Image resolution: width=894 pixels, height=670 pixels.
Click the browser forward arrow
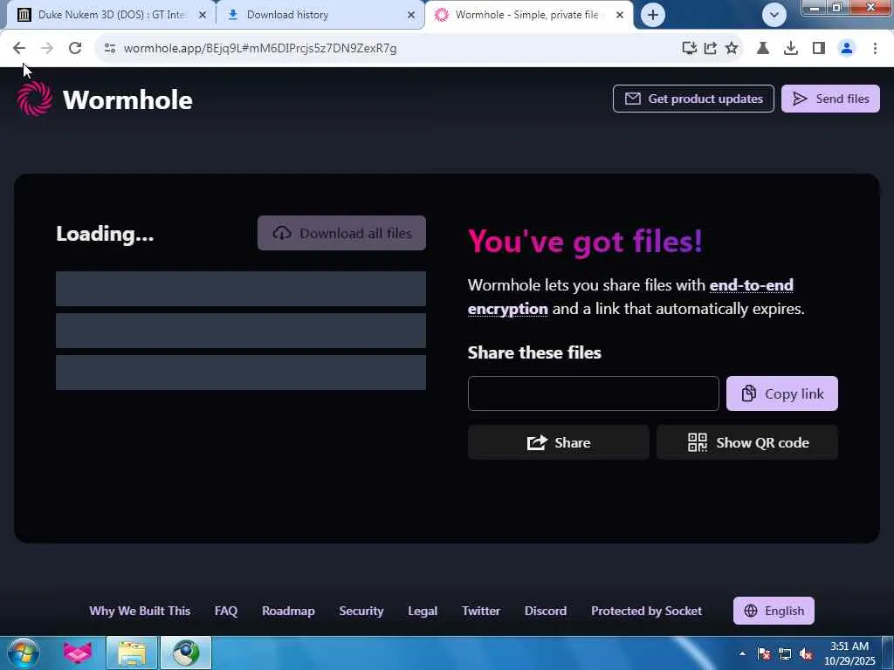(x=47, y=49)
